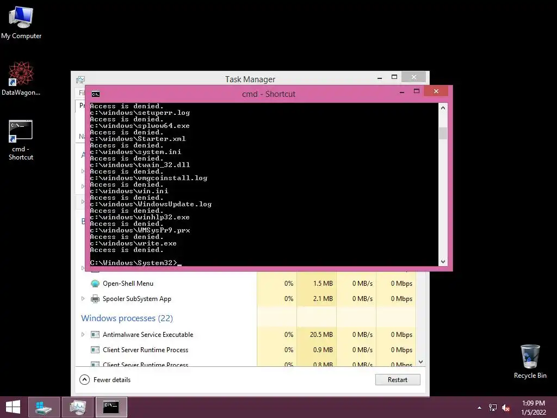
Task: Click the cmd window title bar icon
Action: [x=96, y=94]
